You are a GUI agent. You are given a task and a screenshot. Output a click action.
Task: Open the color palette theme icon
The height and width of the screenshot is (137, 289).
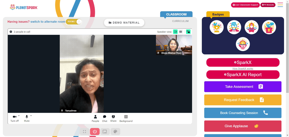coord(115,132)
